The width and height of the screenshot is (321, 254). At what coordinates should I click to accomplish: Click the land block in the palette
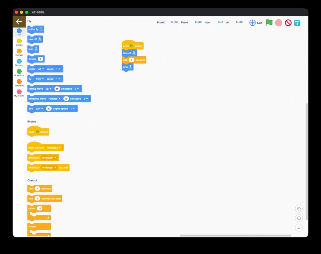tap(33, 49)
